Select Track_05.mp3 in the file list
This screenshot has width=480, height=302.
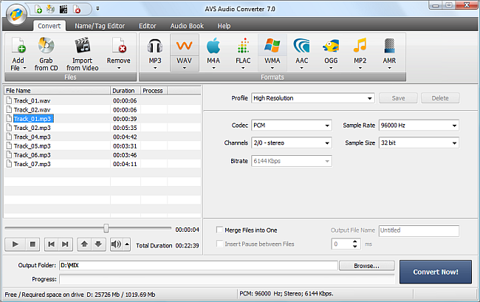(x=32, y=146)
